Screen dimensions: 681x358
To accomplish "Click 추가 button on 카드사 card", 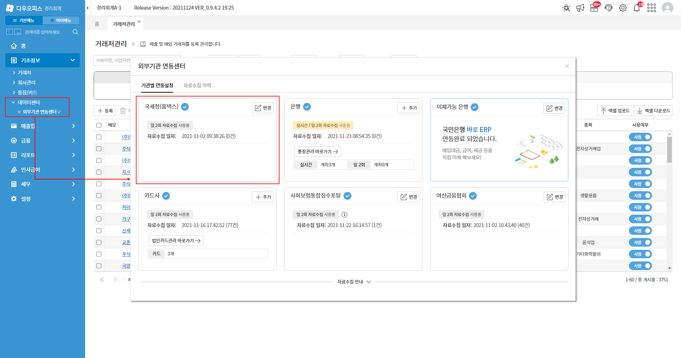I will pos(263,197).
